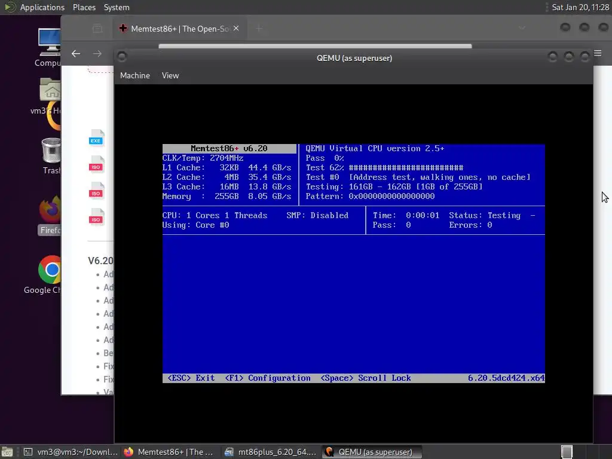Click the 'SMP: Disabled' text
This screenshot has width=612, height=459.
pyautogui.click(x=317, y=215)
